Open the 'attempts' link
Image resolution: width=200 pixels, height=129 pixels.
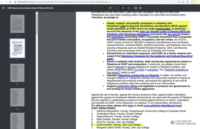(x=120, y=67)
